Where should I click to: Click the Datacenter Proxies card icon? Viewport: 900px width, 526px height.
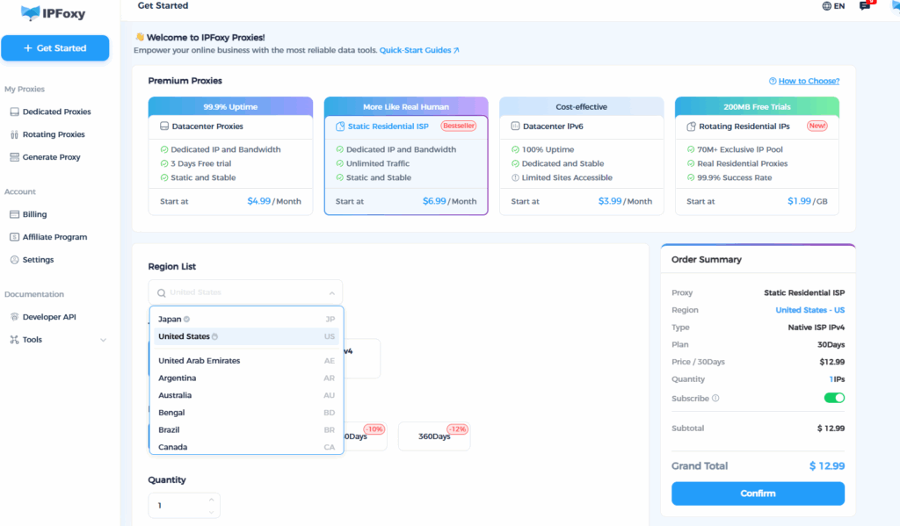click(164, 126)
